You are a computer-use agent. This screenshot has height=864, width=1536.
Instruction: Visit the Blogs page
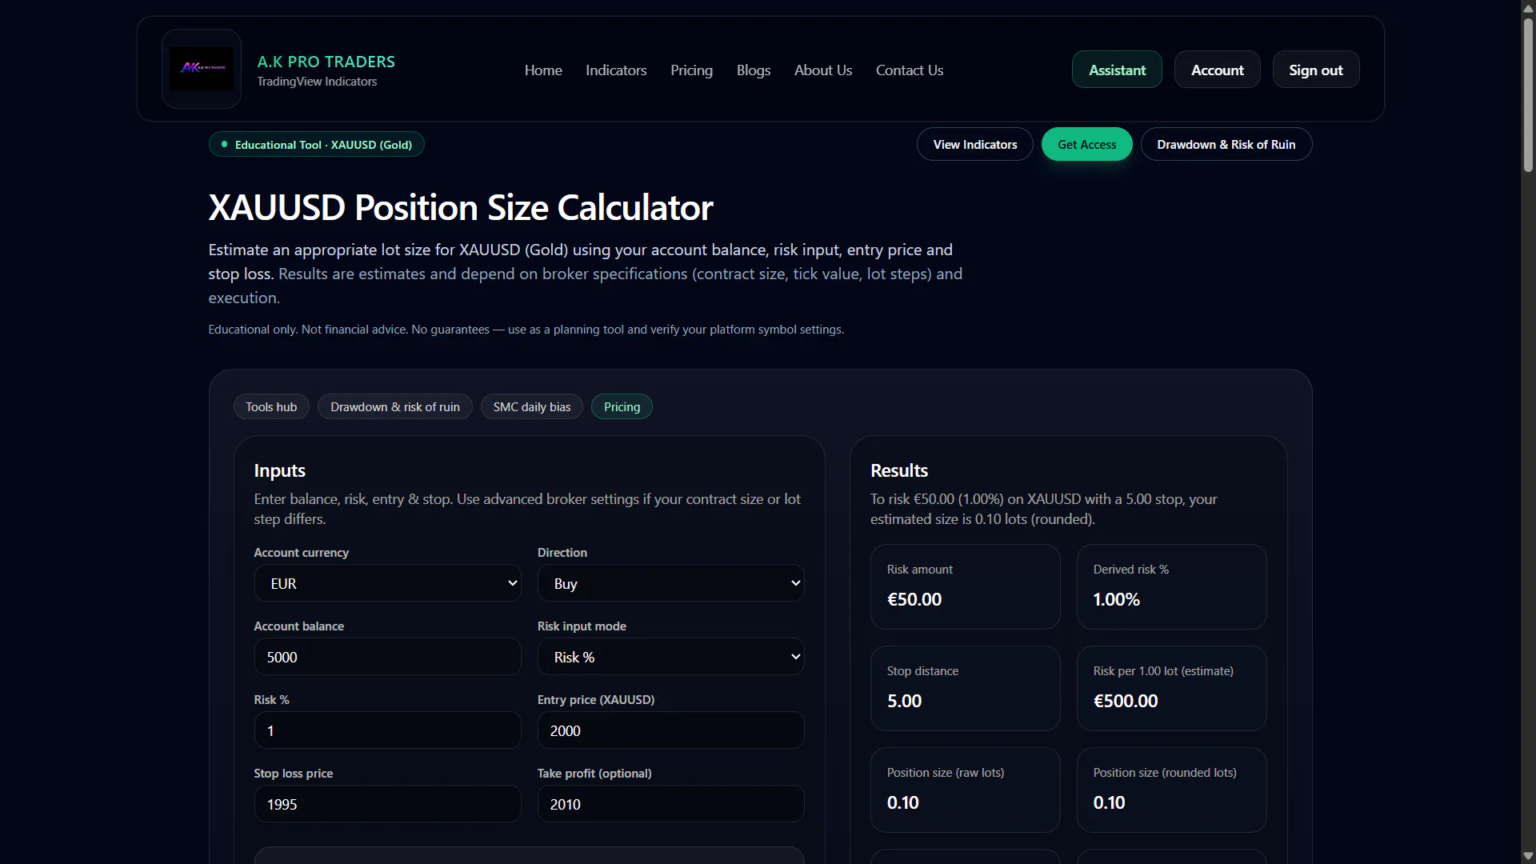click(x=754, y=70)
